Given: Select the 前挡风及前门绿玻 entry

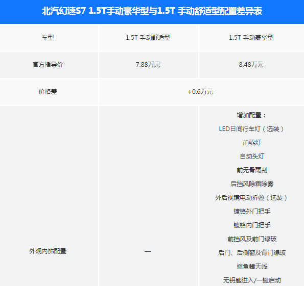Looking at the screenshot, I should [x=252, y=239].
